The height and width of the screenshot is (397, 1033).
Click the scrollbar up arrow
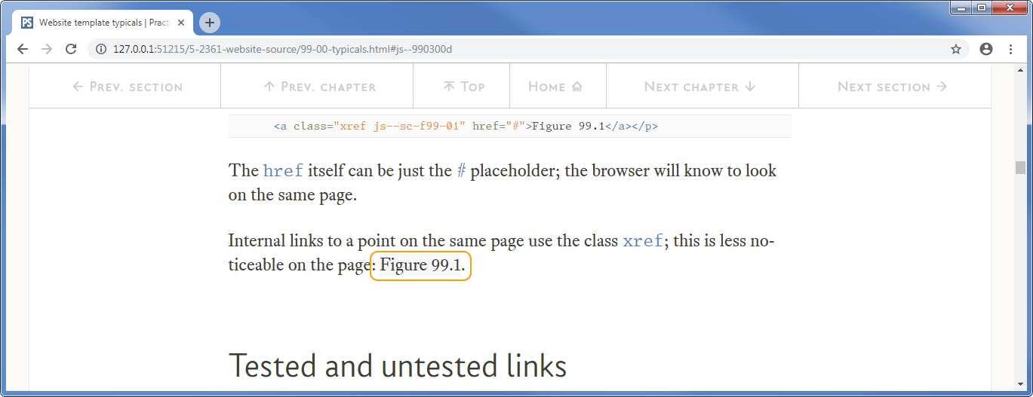tap(1020, 69)
